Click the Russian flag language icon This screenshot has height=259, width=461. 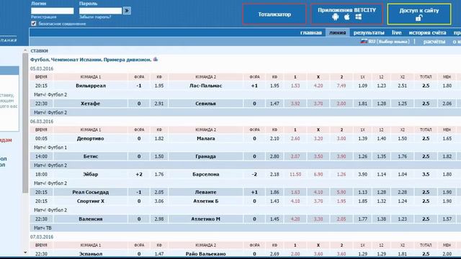[364, 42]
